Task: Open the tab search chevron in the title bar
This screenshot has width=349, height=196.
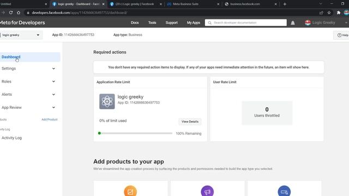Action: 321,4
